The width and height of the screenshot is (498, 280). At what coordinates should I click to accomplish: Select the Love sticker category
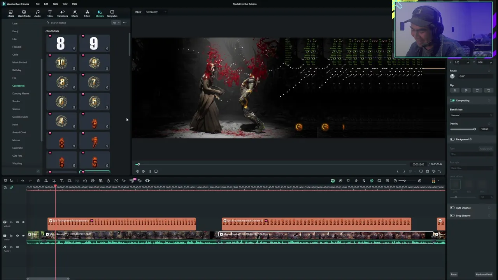[15, 23]
